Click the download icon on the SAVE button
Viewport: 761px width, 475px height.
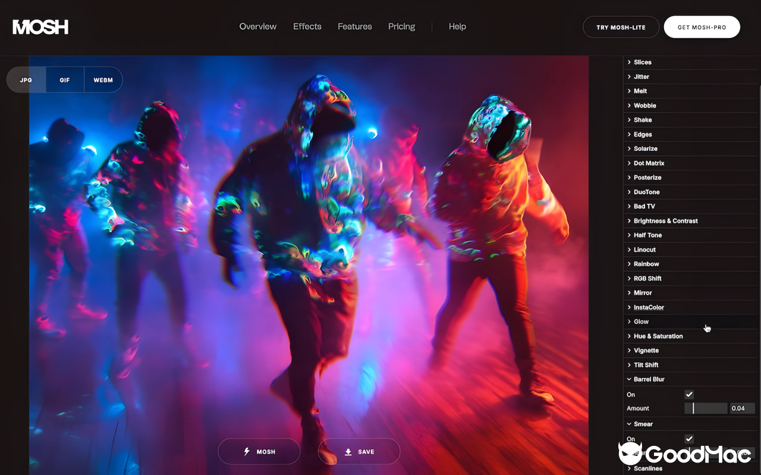pos(348,451)
